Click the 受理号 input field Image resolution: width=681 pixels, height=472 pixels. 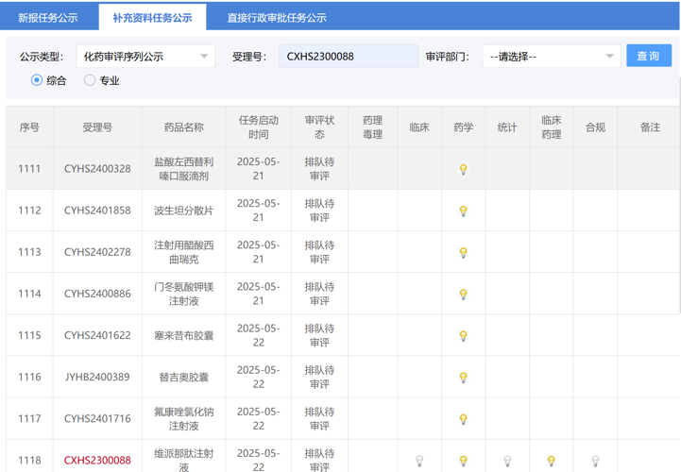tap(349, 57)
